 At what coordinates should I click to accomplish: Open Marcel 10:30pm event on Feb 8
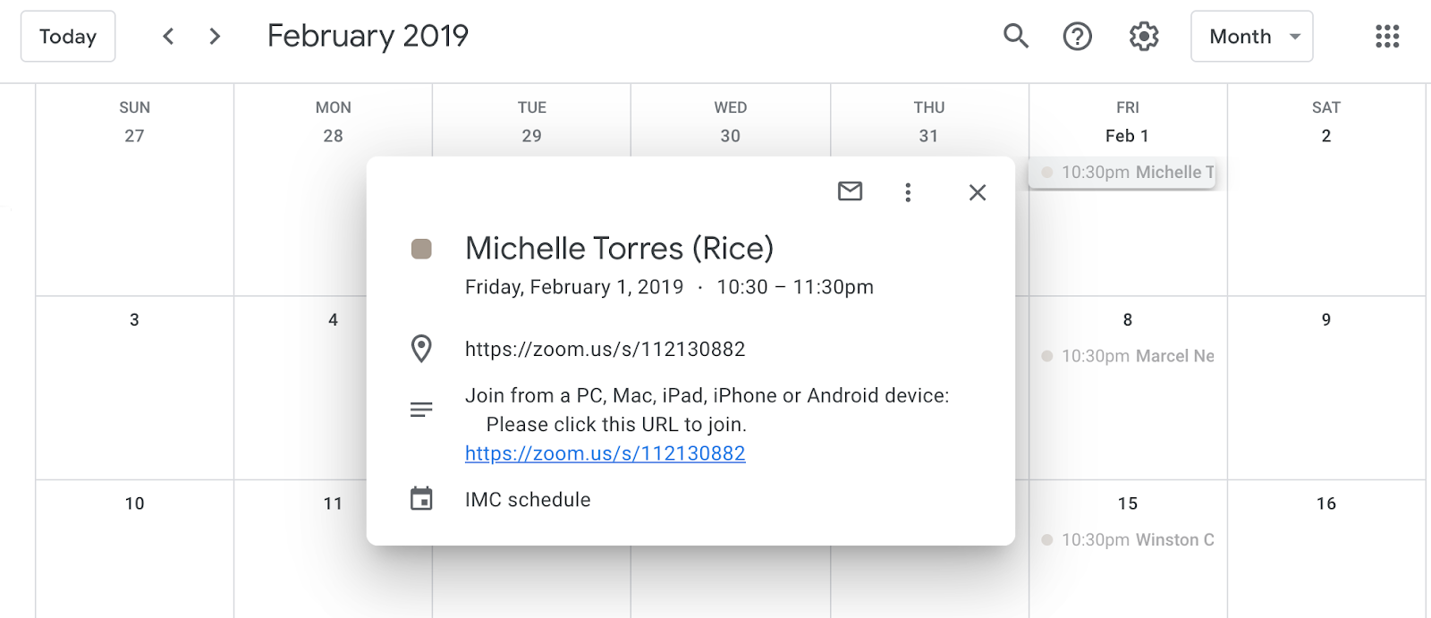[x=1128, y=356]
